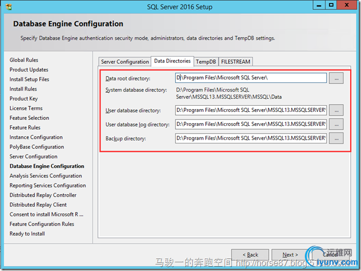Viewport: 361px width, 271px height.
Task: Click in the User database log directory field
Action: tap(250, 124)
